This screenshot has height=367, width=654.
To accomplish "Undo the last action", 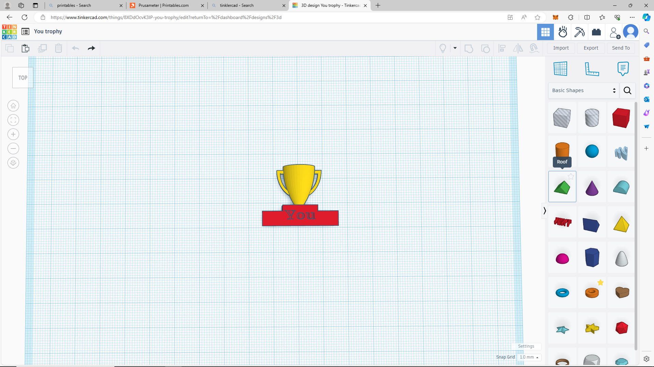I will click(x=76, y=48).
